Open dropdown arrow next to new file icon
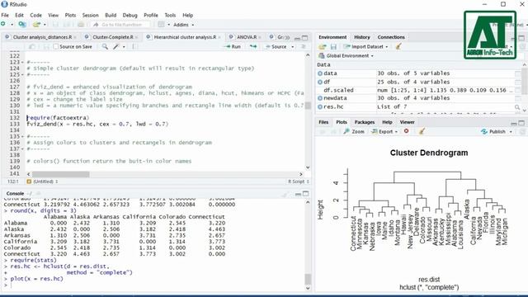This screenshot has height=297, width=528. (12, 25)
